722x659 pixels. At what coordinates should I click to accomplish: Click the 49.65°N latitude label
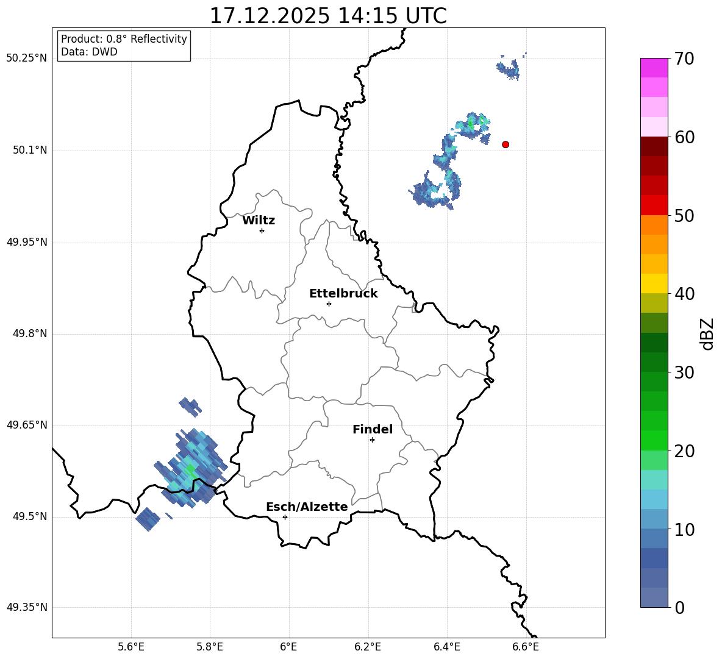[27, 425]
